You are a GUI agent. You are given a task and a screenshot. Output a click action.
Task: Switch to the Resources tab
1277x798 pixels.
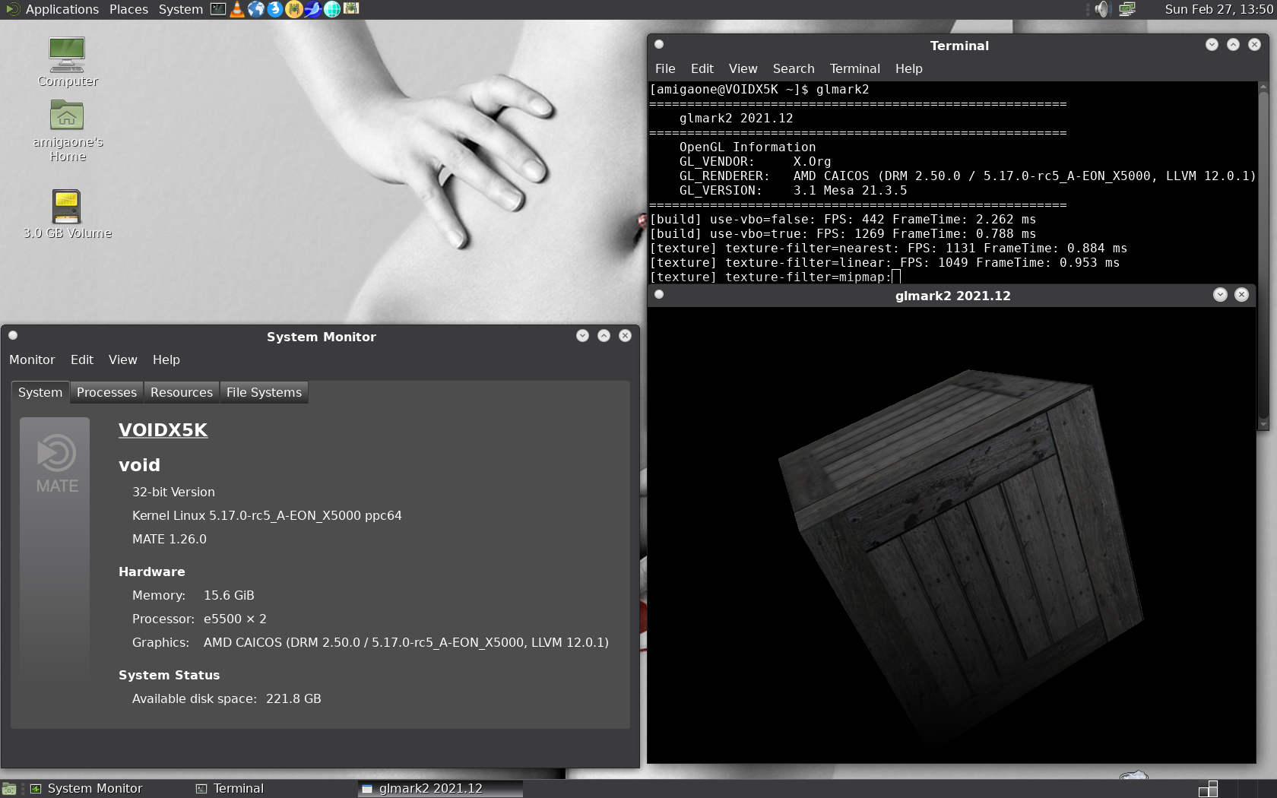[x=182, y=392]
